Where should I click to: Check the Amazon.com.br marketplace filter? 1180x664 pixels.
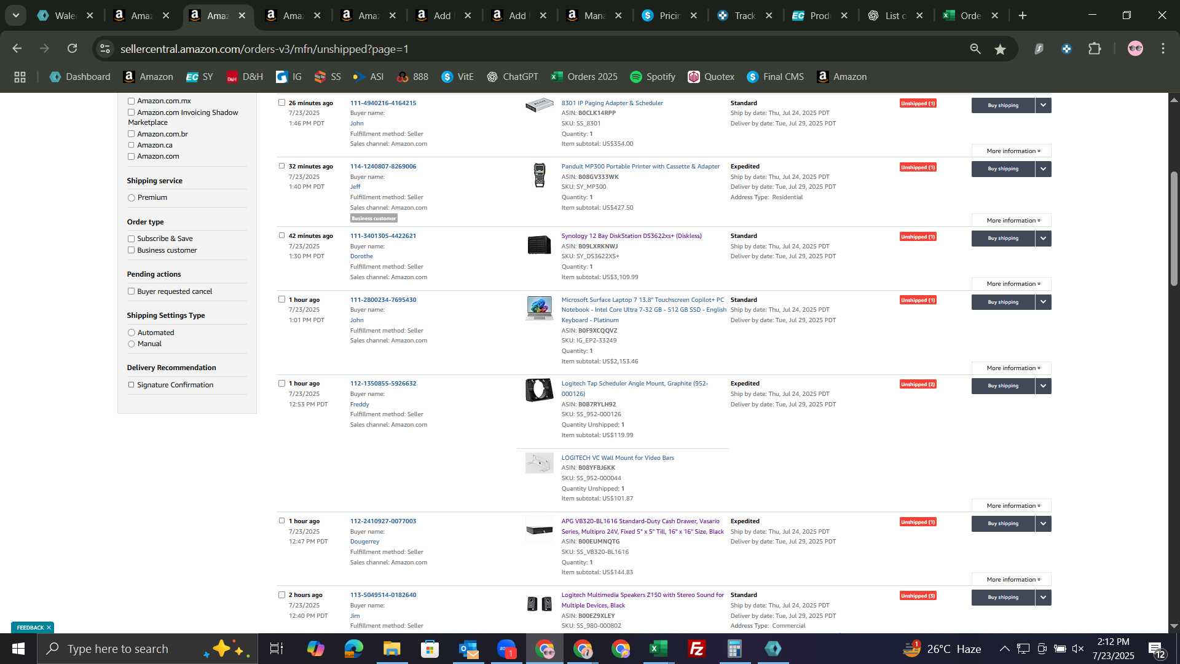click(x=131, y=134)
